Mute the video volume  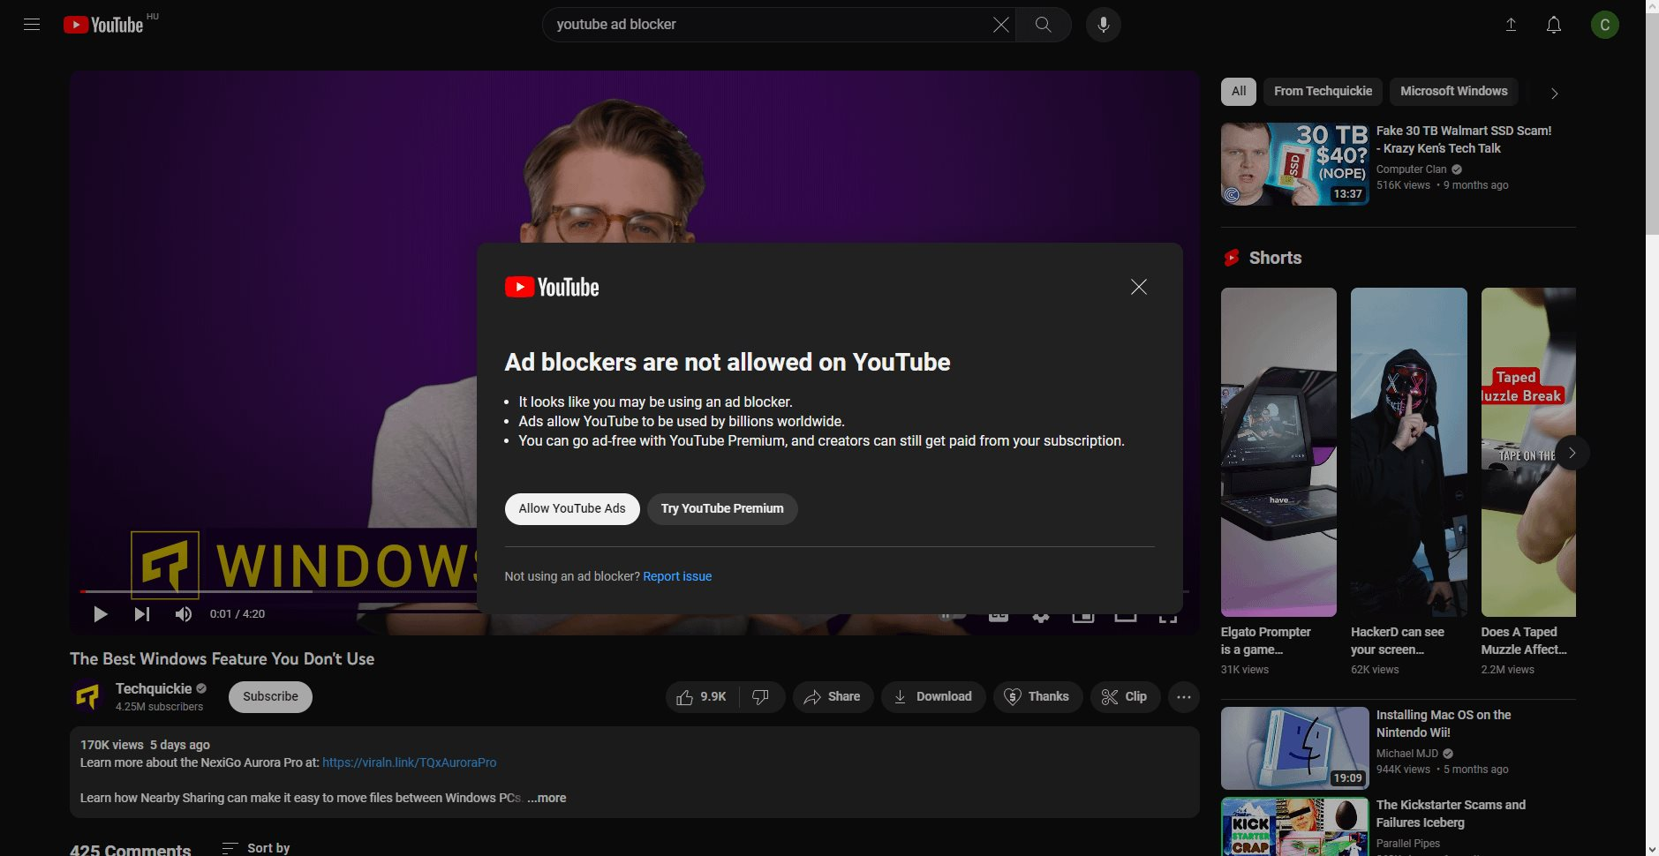(x=183, y=614)
